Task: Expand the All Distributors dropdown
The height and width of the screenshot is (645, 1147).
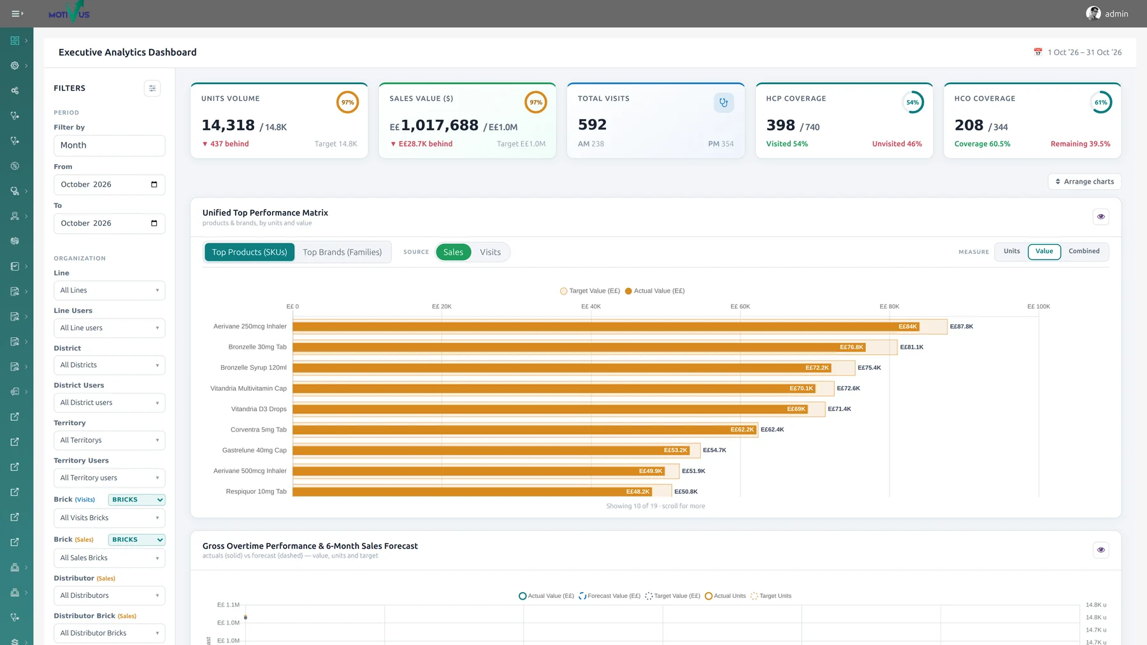Action: pos(110,596)
